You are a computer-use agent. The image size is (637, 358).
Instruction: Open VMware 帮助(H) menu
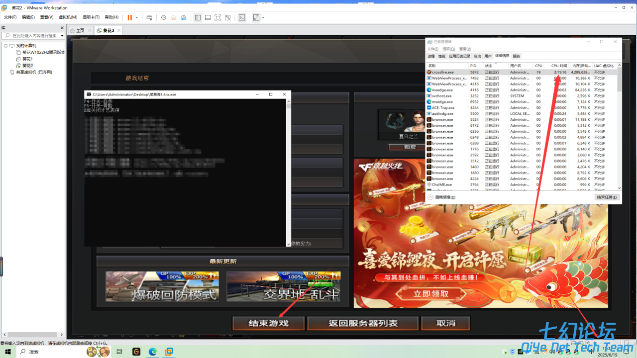(111, 17)
